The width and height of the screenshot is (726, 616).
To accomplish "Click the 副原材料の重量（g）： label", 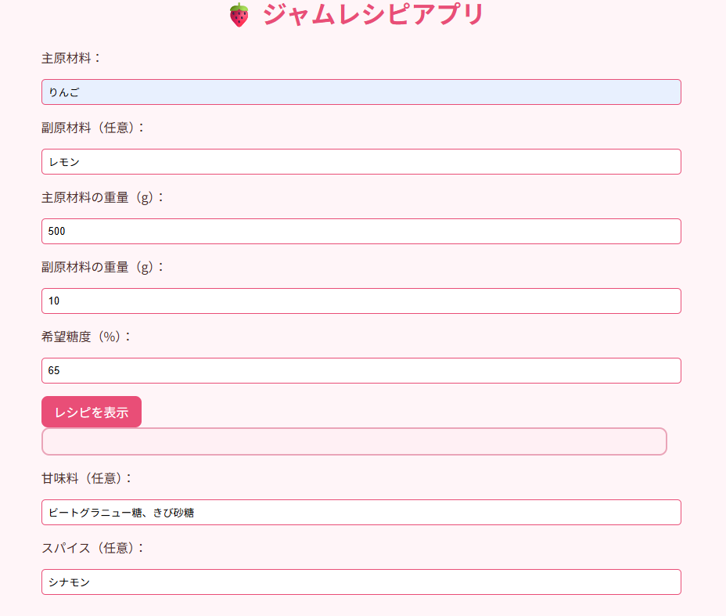I will point(102,267).
